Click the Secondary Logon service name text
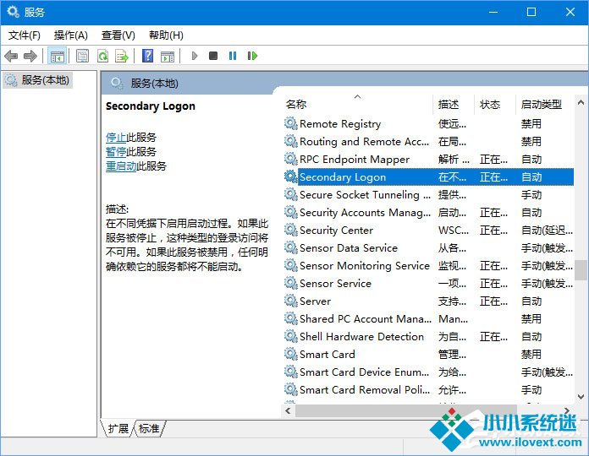This screenshot has width=589, height=456. pos(343,176)
